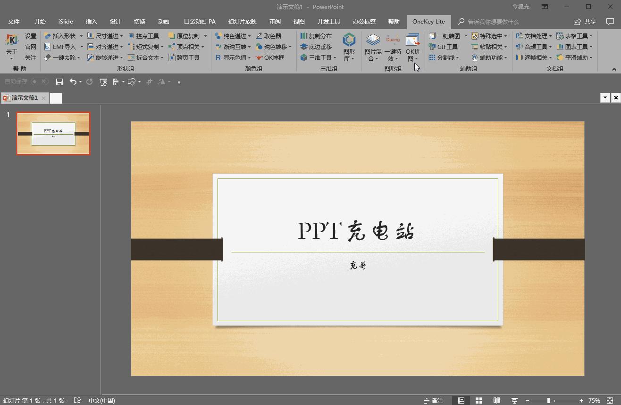The image size is (621, 405).
Task: Open the 拆合文本 dropdown
Action: click(162, 58)
